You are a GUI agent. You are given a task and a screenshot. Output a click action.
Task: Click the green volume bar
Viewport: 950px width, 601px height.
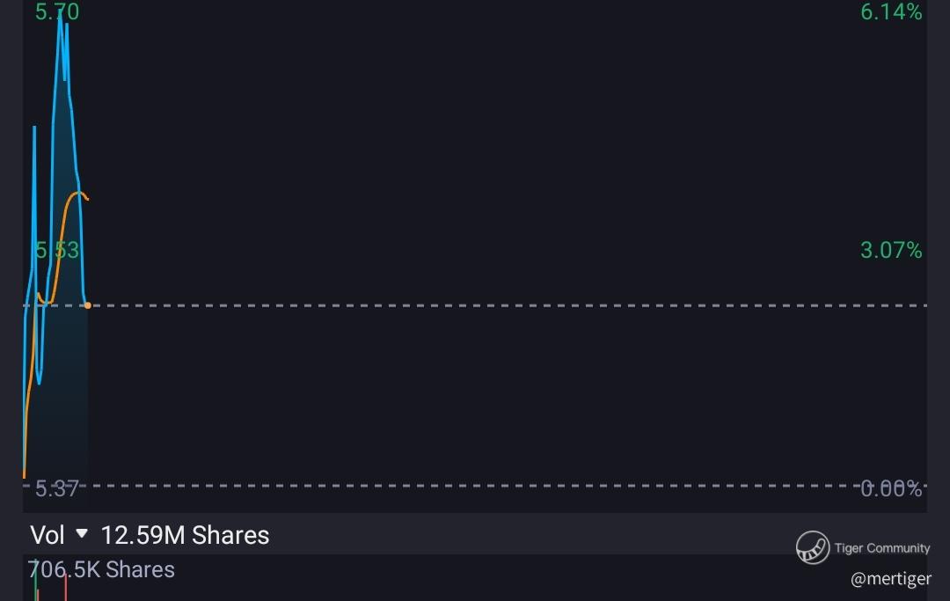coord(36,583)
